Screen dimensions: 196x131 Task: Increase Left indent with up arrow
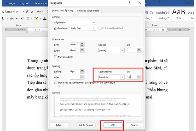[82, 43]
